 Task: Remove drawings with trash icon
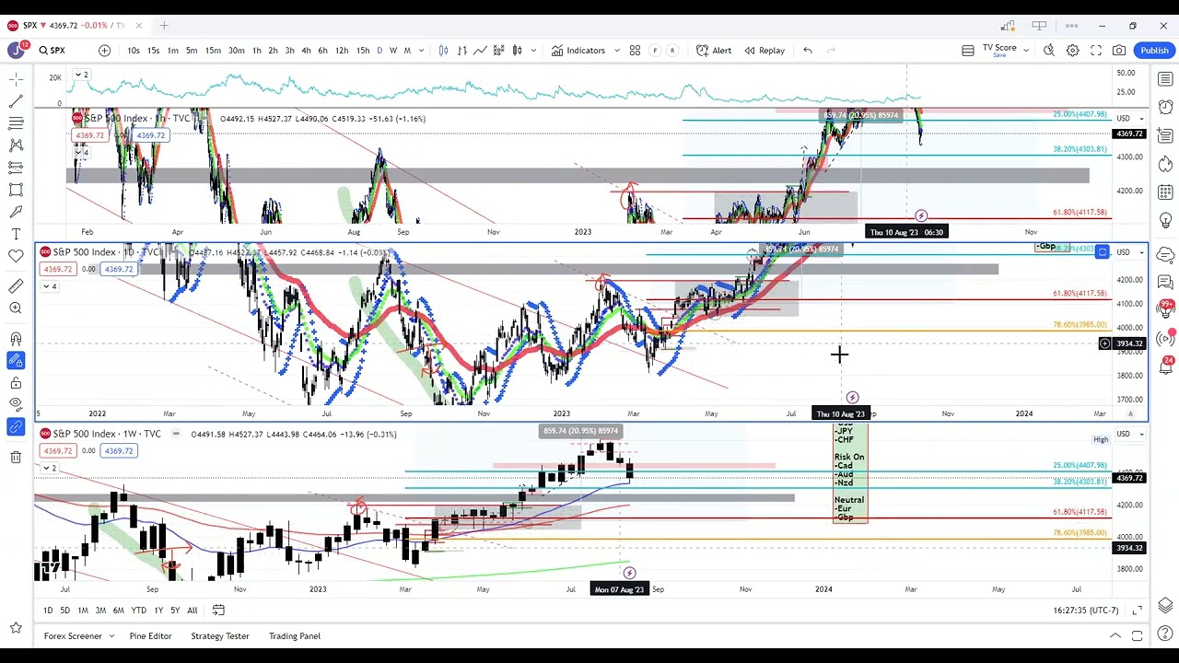[x=16, y=457]
